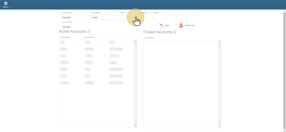Open the Role dropdown field
The height and width of the screenshot is (132, 286).
tap(129, 17)
